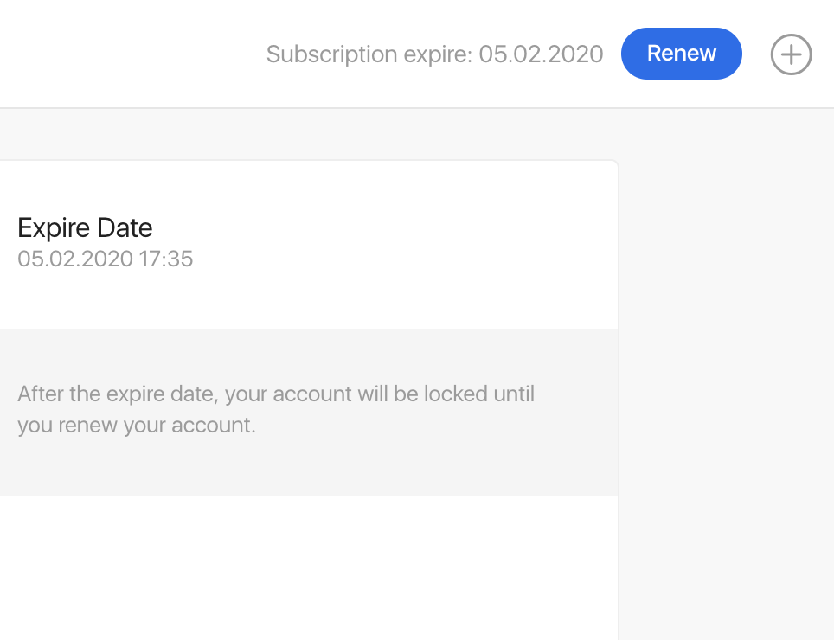Select the 'Subscription expire' header label
This screenshot has width=834, height=640.
tap(369, 54)
